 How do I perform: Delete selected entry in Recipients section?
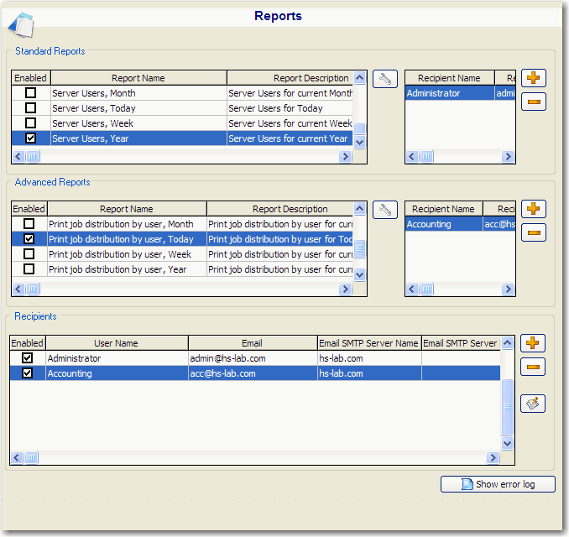pyautogui.click(x=533, y=367)
